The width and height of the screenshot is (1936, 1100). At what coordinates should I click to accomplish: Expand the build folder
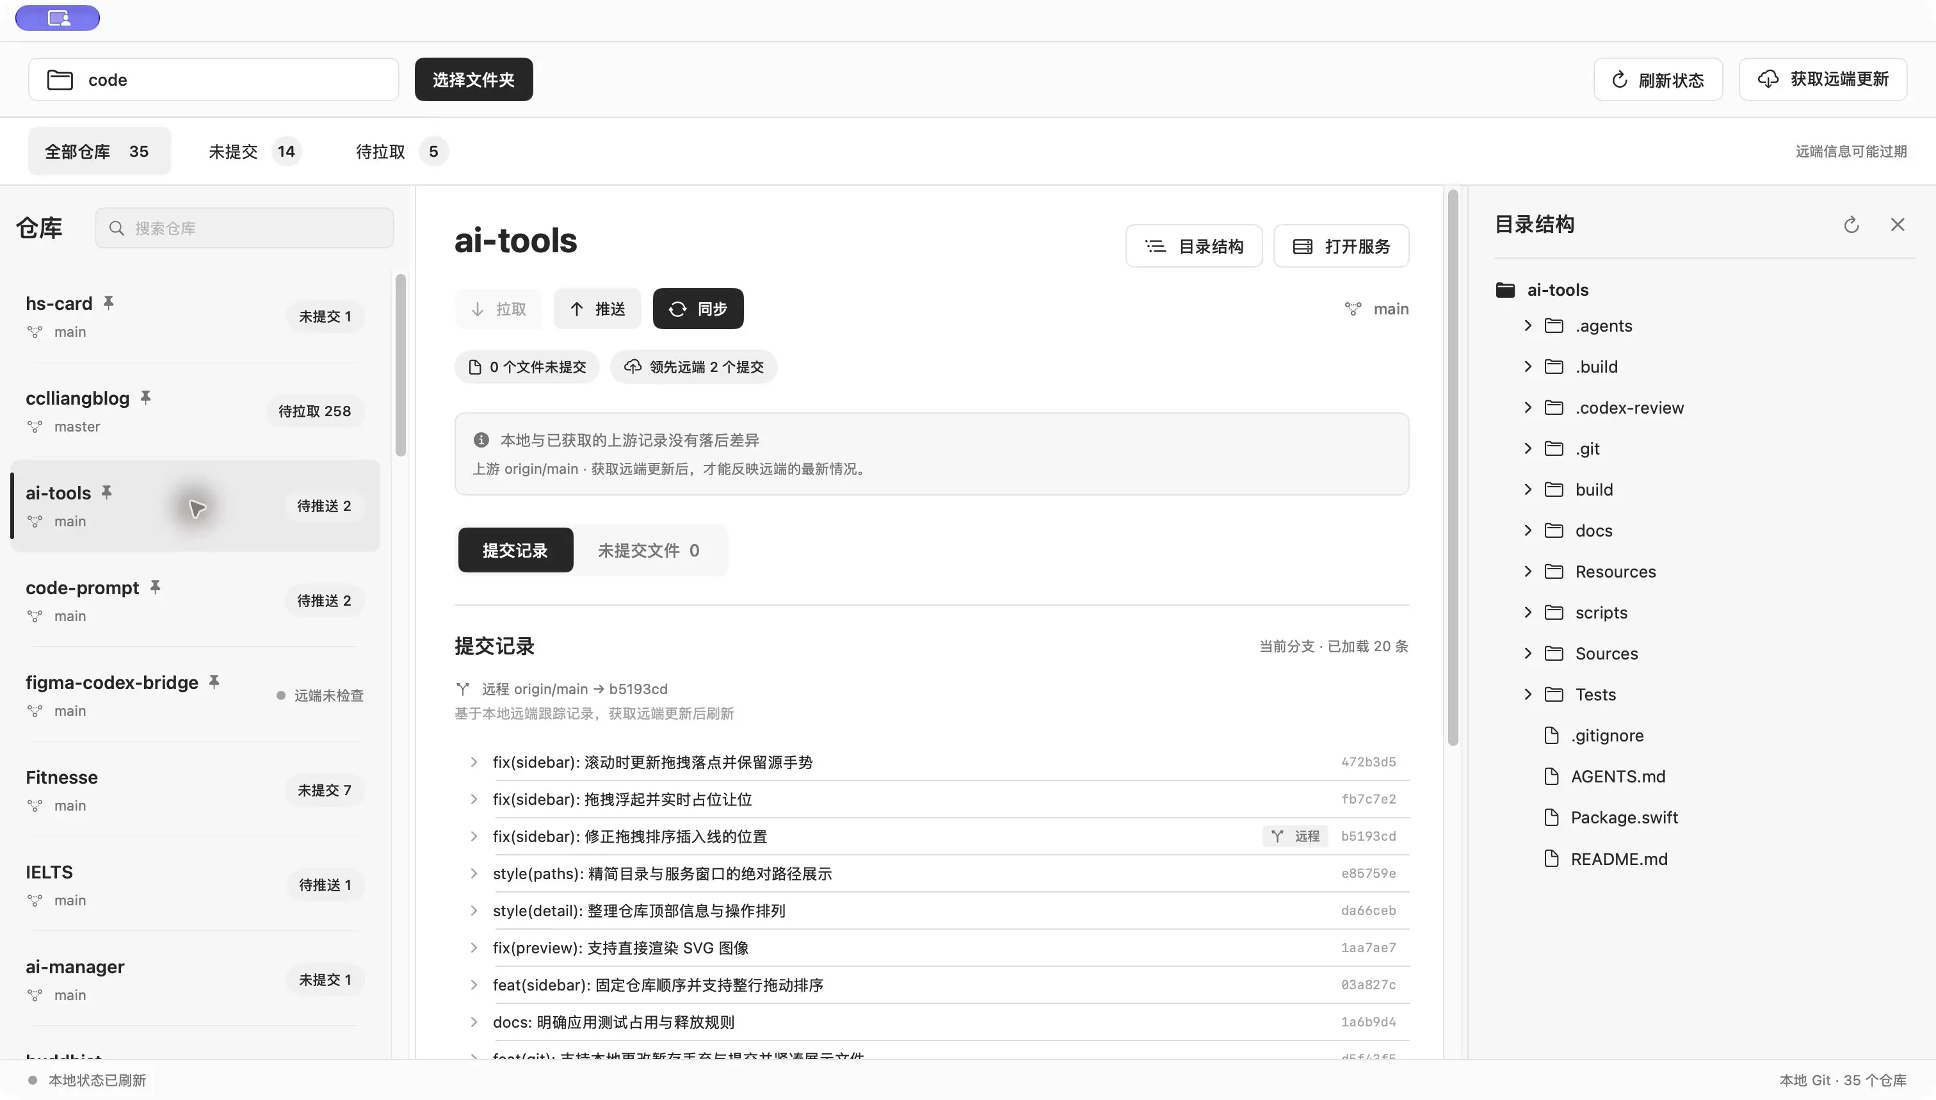pyautogui.click(x=1528, y=490)
